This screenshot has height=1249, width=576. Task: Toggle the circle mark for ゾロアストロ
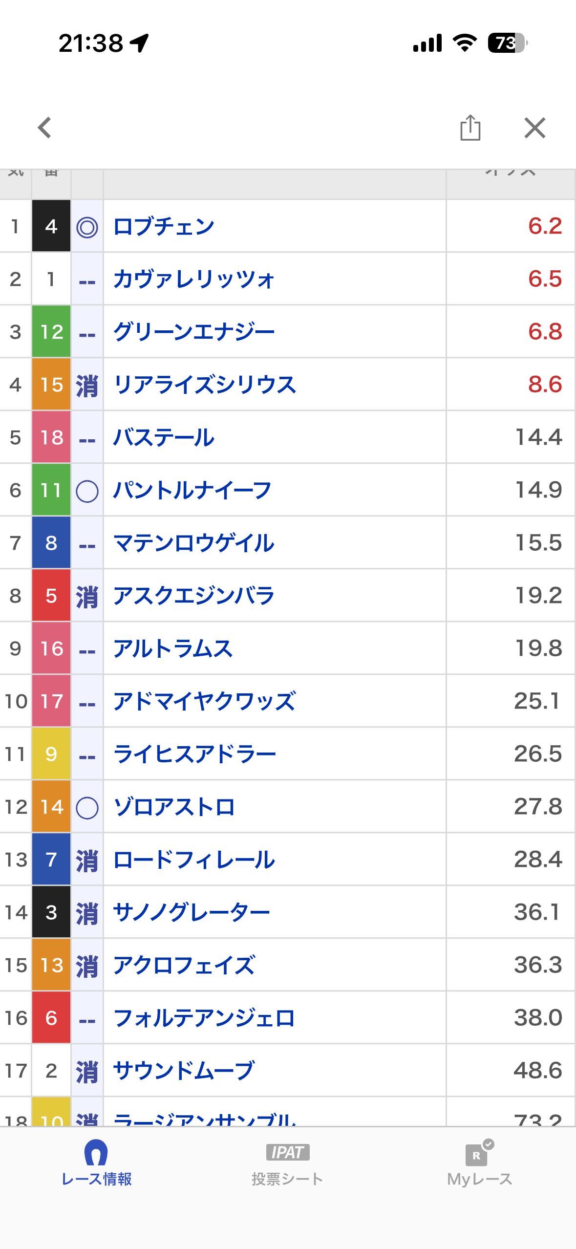coord(87,808)
